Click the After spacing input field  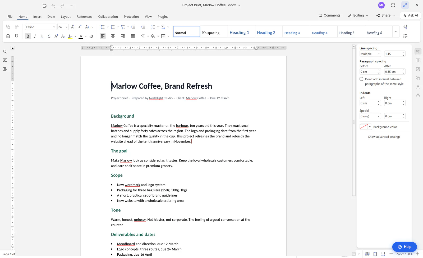coord(393,72)
